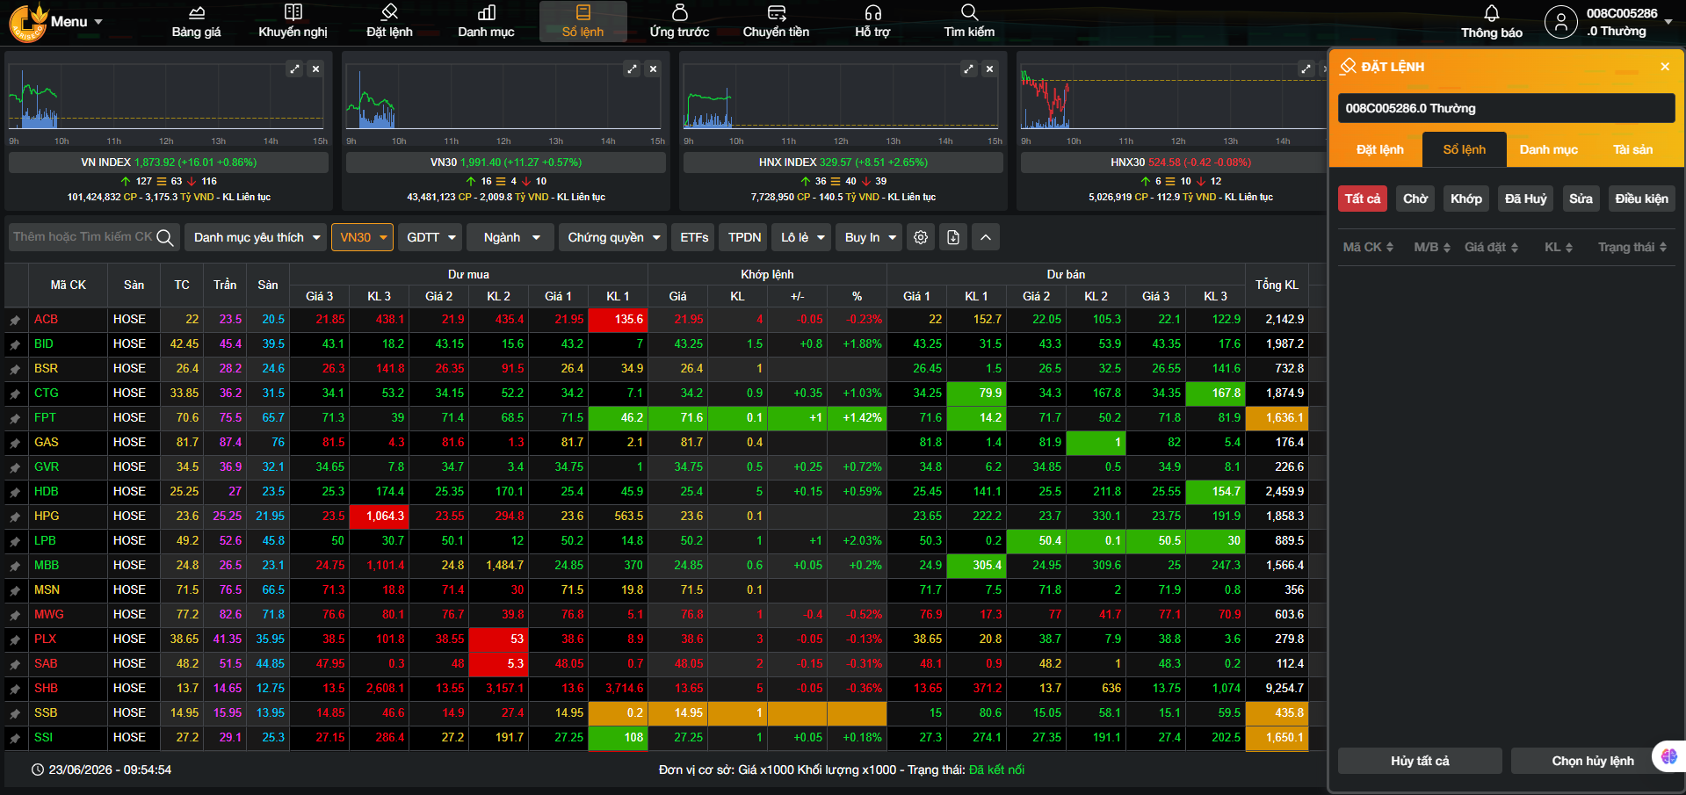Open the Chứng quyền dropdown
This screenshot has height=795, width=1686.
pos(613,237)
